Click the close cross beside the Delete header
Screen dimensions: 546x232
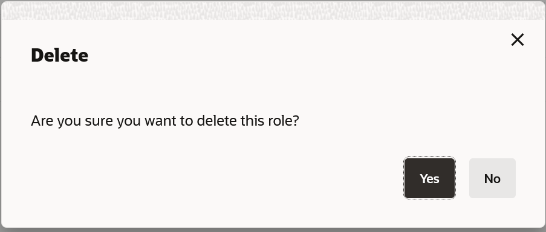(x=518, y=40)
